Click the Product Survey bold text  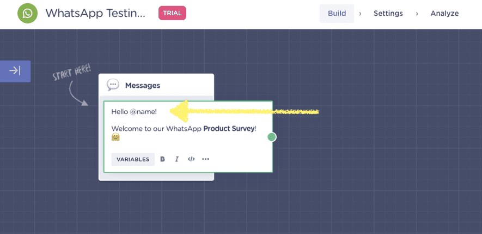pyautogui.click(x=229, y=129)
